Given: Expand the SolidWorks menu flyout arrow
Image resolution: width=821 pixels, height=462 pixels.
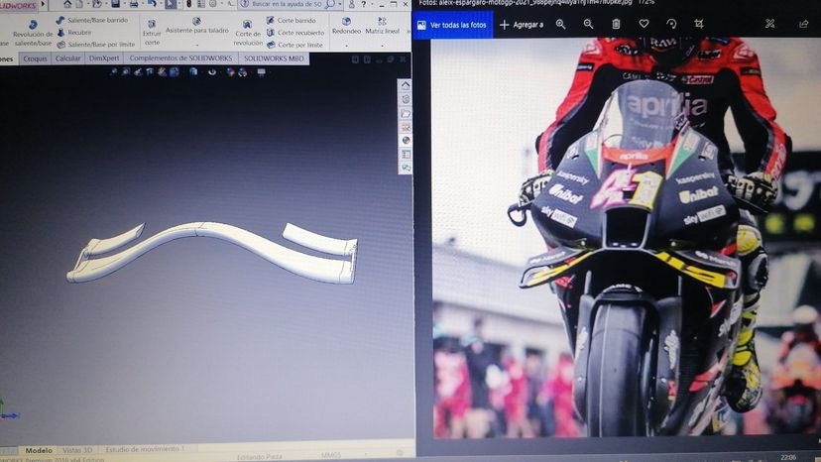Looking at the screenshot, I should (43, 4).
